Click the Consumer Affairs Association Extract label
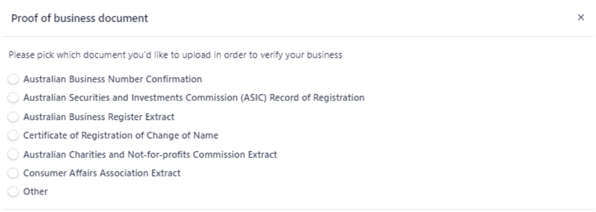The width and height of the screenshot is (596, 212). (102, 173)
